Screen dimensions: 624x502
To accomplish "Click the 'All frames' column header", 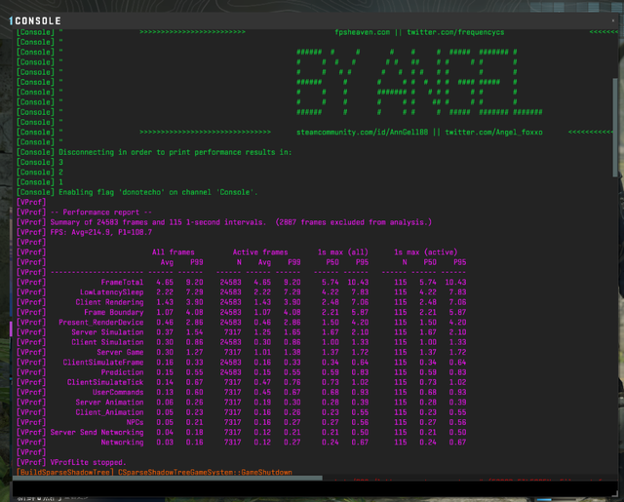I will tap(174, 252).
